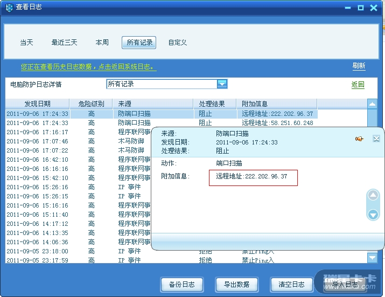Select the 本周 filter tab
The width and height of the screenshot is (385, 297).
(x=102, y=43)
